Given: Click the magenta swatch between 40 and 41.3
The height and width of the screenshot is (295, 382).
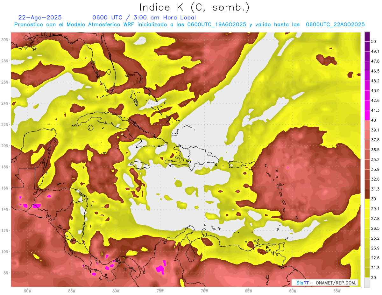Looking at the screenshot, I should 367,116.
